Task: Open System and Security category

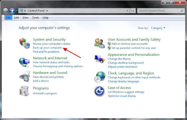Action: (x=49, y=40)
